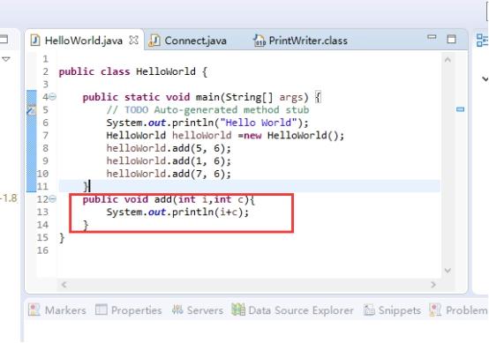Click the vertical scrollbar down arrow
489x343 pixels.
pos(448,271)
